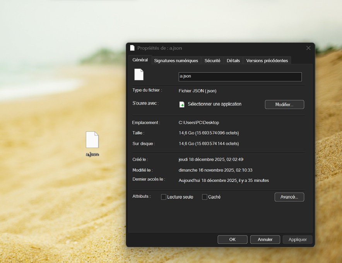The image size is (342, 263).
Task: Confirm with the OK button
Action: (232, 239)
